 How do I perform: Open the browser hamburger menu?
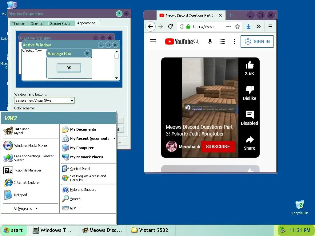point(270,26)
